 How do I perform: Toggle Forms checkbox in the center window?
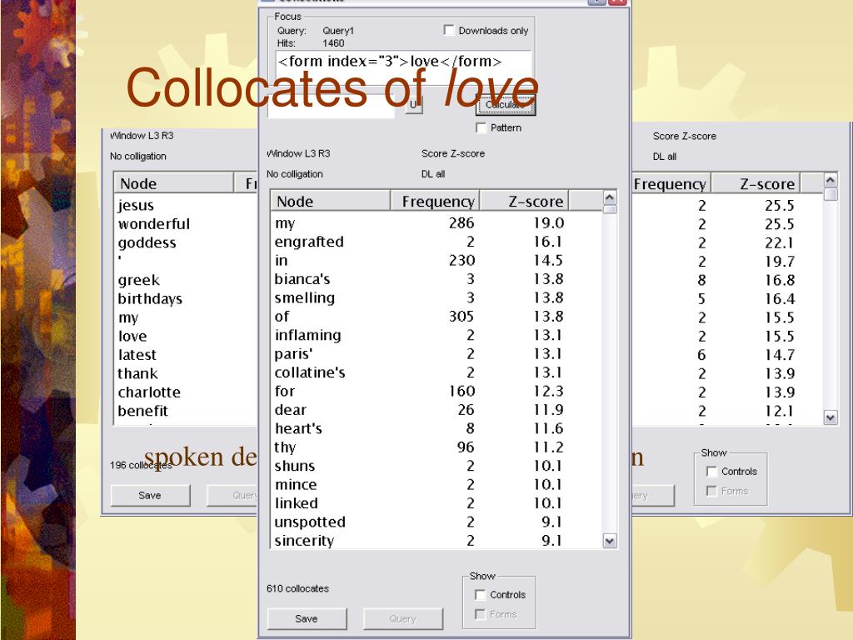[x=480, y=614]
